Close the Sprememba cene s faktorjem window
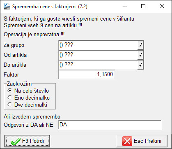Image resolution: width=172 pixels, height=149 pixels. pyautogui.click(x=162, y=6)
